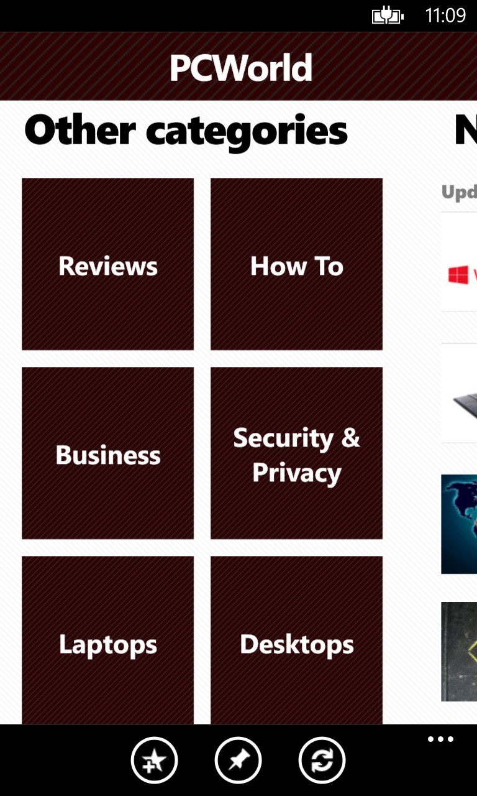This screenshot has height=796, width=477.
Task: Check the battery charging status icon
Action: click(x=388, y=16)
